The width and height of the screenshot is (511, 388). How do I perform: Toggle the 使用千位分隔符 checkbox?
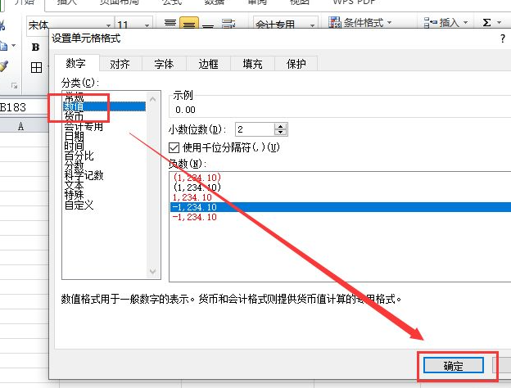pyautogui.click(x=174, y=147)
